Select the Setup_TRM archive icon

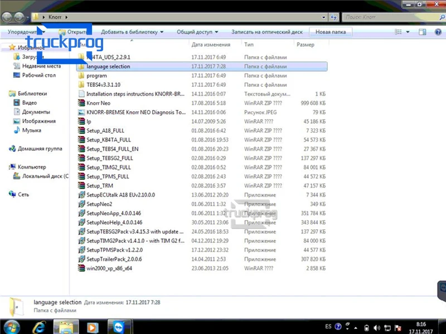coord(81,186)
